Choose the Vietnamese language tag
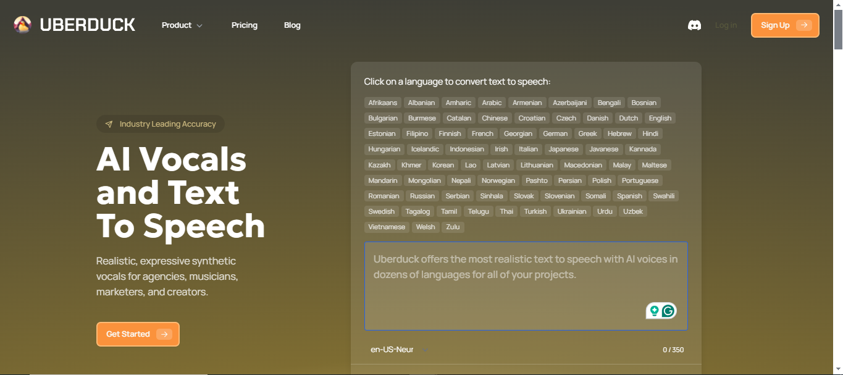843x375 pixels. point(387,227)
